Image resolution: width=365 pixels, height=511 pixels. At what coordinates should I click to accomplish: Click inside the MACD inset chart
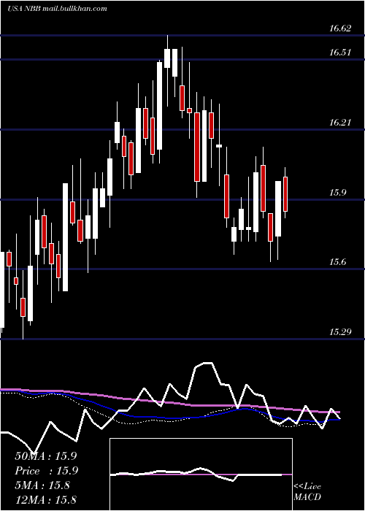point(201,474)
